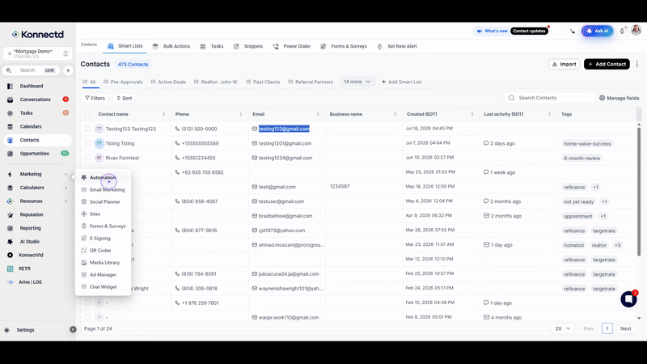Open the page size 20 dropdown
This screenshot has height=364, width=647.
coord(562,328)
